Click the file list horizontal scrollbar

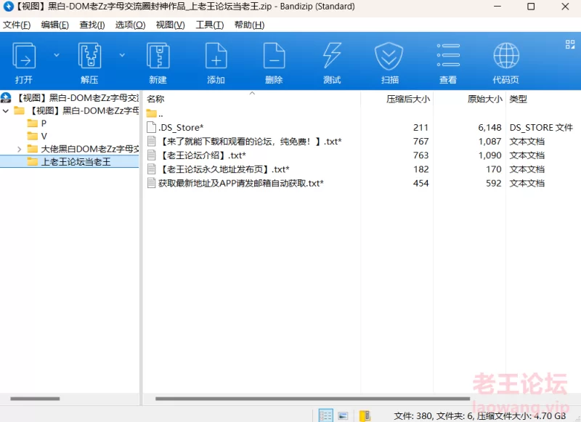312,399
